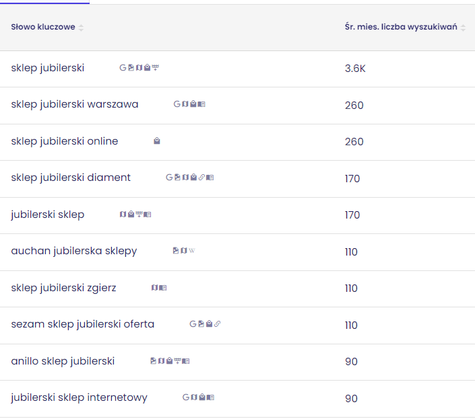Sort by 'Słowo kluczowe' column arrows
Image resolution: width=475 pixels, height=419 pixels.
point(82,28)
